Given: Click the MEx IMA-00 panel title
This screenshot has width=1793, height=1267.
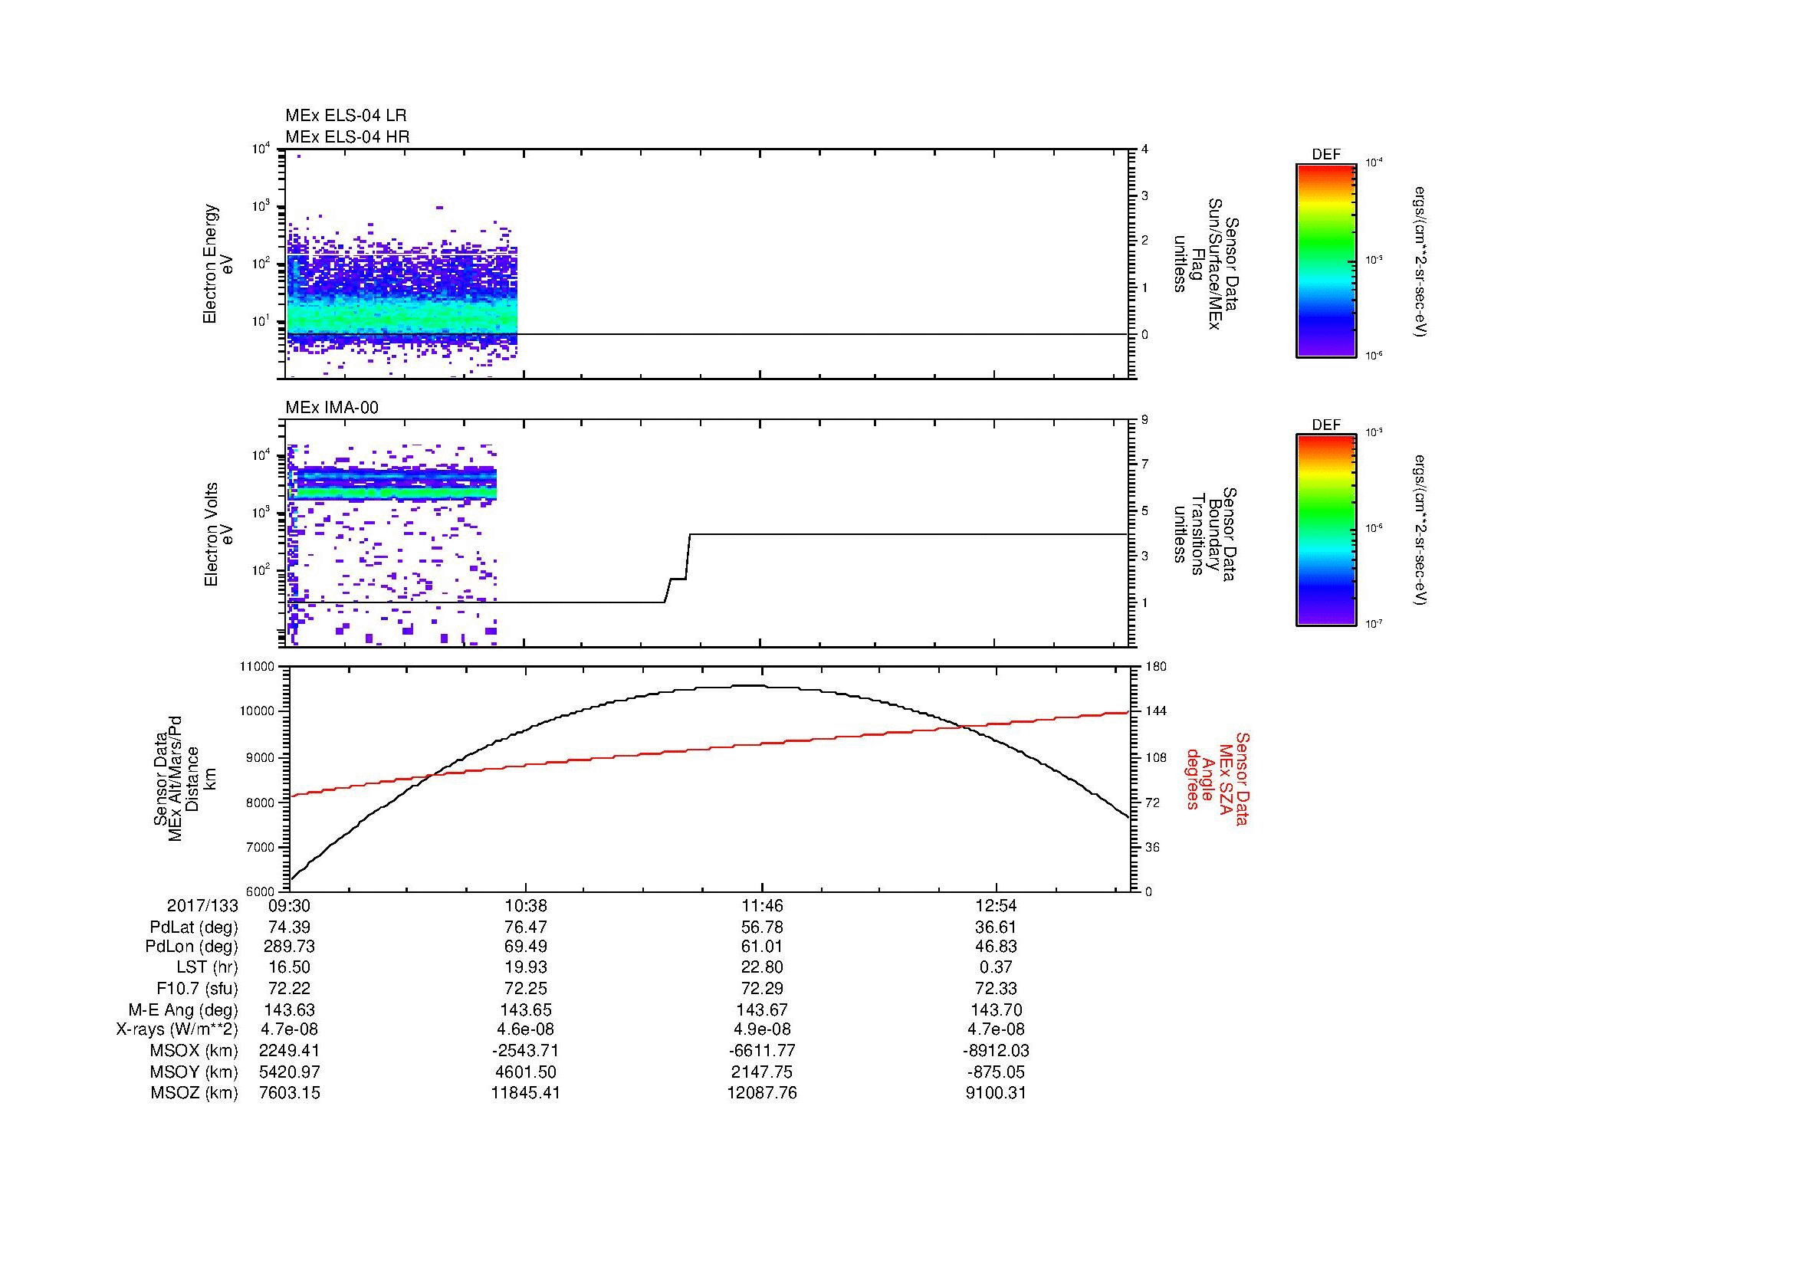Looking at the screenshot, I should coord(331,408).
